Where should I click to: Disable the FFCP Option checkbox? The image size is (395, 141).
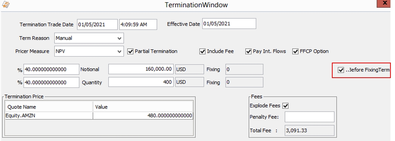click(295, 52)
